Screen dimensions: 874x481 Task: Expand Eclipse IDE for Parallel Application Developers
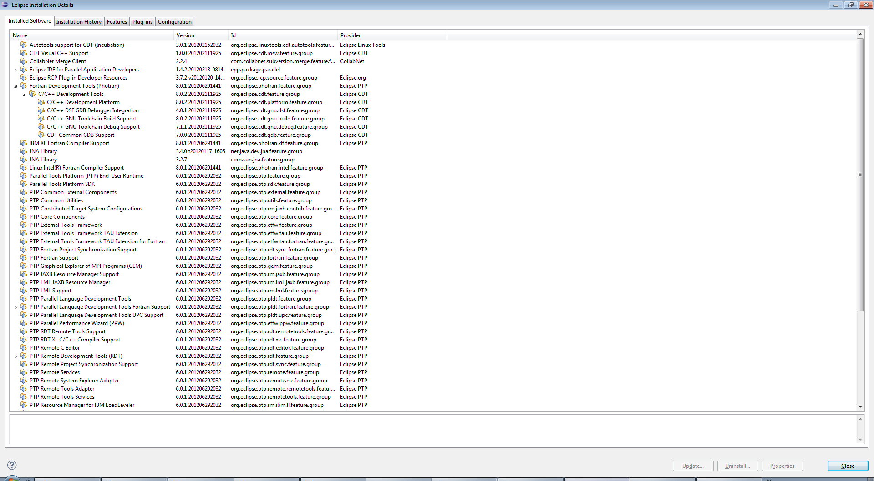point(15,70)
